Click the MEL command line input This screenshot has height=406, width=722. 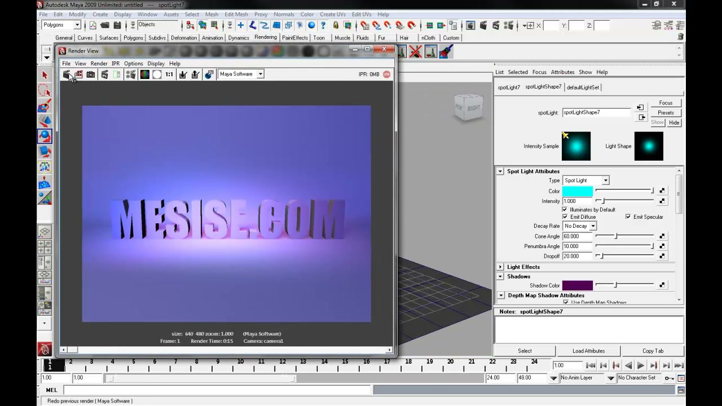217,390
